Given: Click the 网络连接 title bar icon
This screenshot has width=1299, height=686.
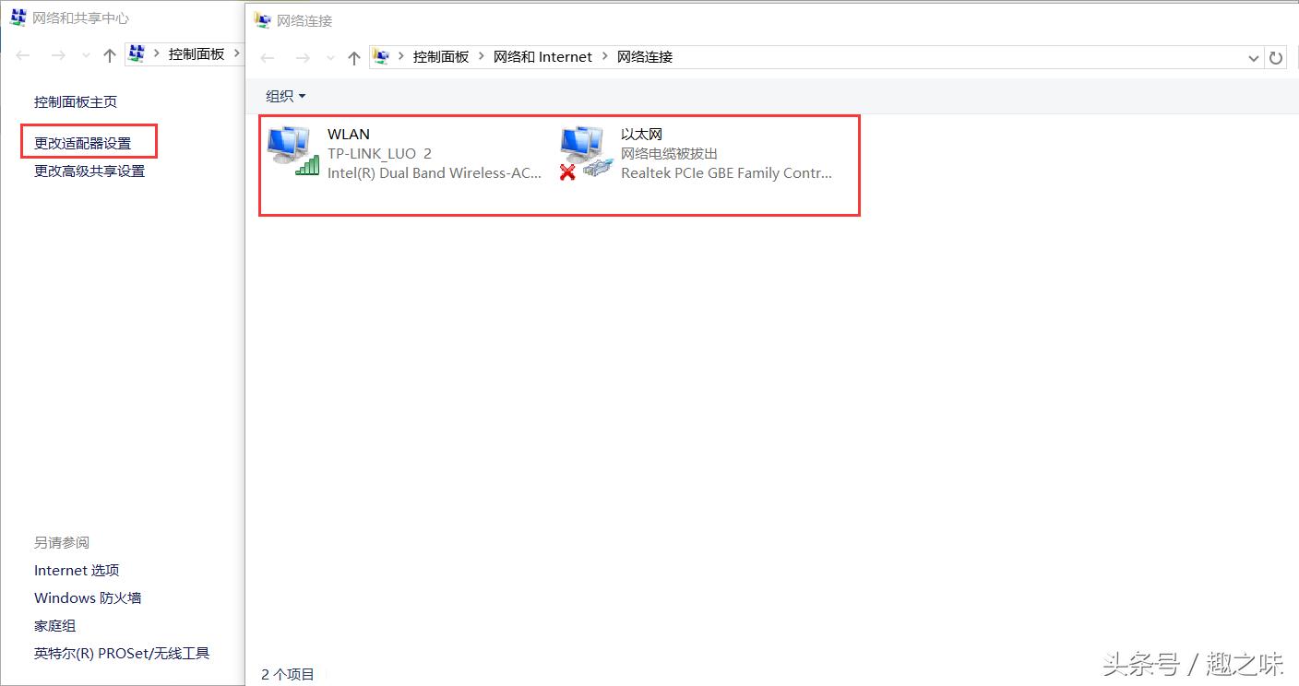Looking at the screenshot, I should click(x=262, y=20).
